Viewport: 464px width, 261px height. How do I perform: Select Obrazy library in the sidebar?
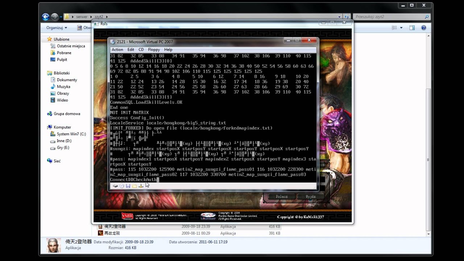(x=63, y=93)
